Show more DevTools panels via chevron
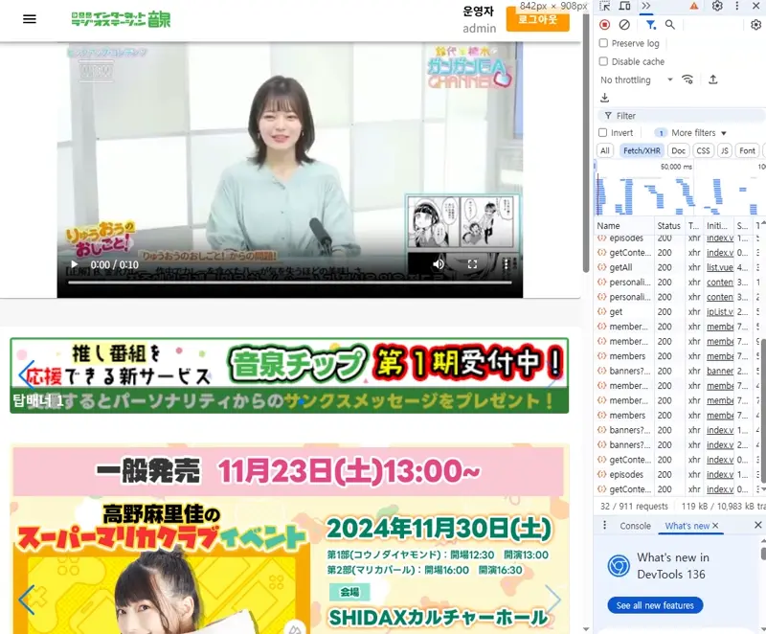The image size is (766, 634). point(646,6)
